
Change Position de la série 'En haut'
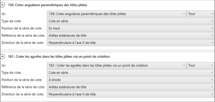click(x=131, y=28)
